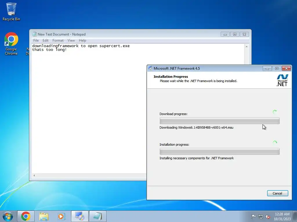
Task: Click the "Download progress:" label
Action: click(173, 114)
